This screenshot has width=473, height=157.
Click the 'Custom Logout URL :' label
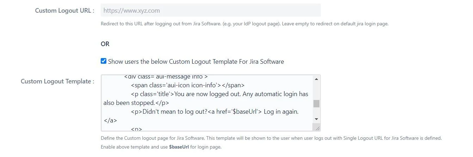click(64, 10)
